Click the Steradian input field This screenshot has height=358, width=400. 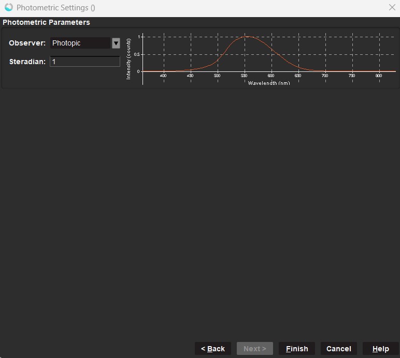tap(85, 62)
